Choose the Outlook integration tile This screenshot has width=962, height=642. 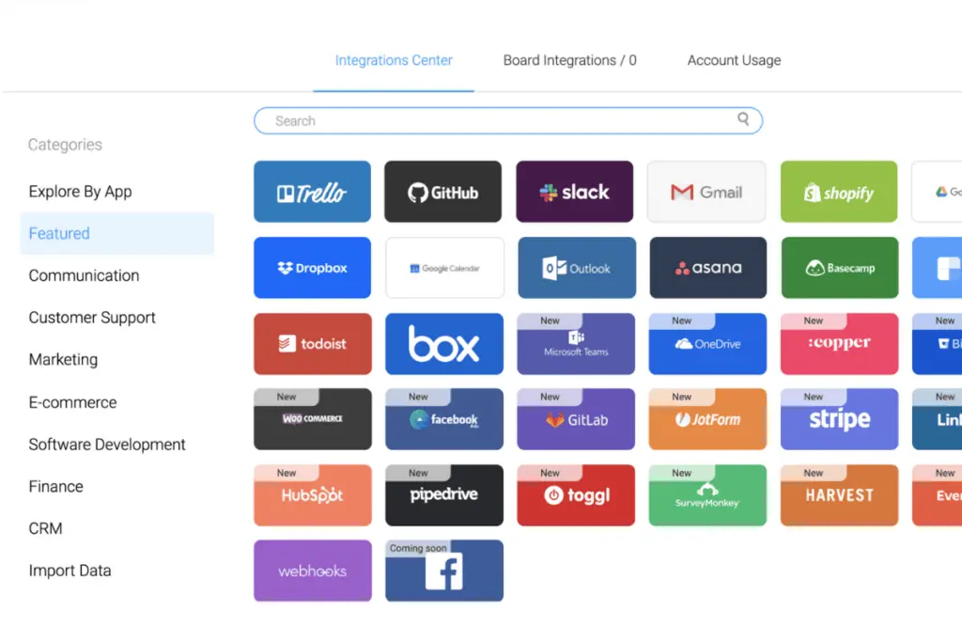tap(577, 268)
